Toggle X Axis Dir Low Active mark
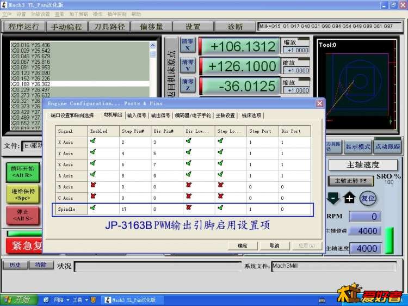The height and width of the screenshot is (306, 408). tap(189, 141)
